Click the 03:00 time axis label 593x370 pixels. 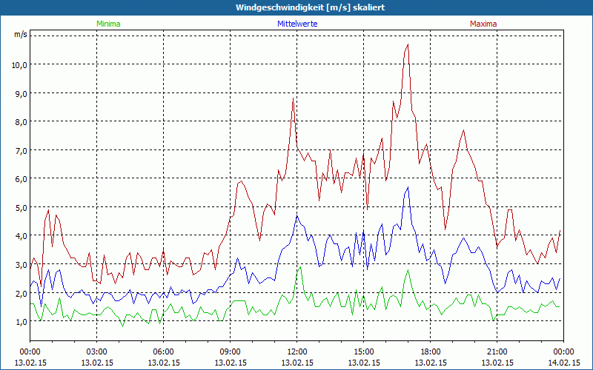click(97, 352)
